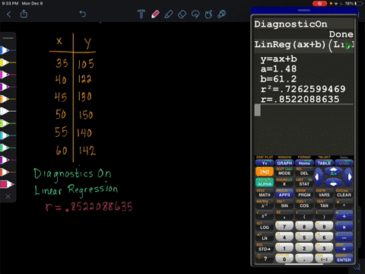Toggle the green ALPHA calculator key

265,183
